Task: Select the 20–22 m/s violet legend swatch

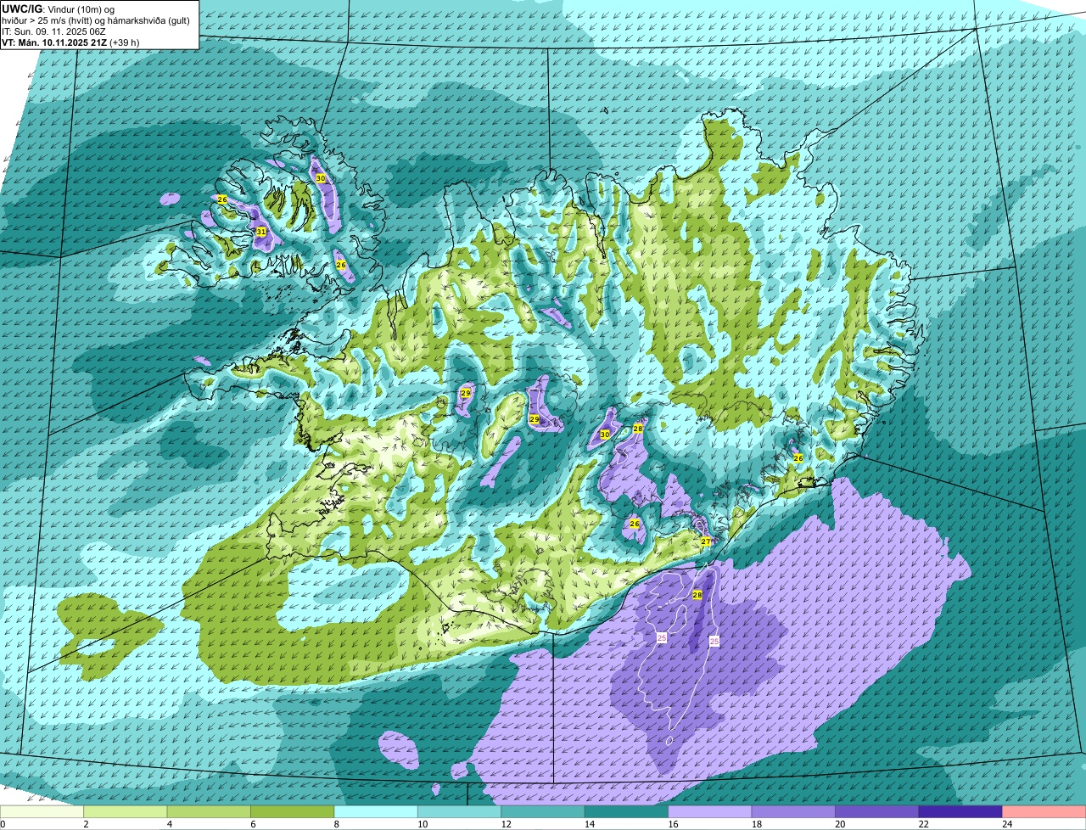Action: [x=878, y=812]
